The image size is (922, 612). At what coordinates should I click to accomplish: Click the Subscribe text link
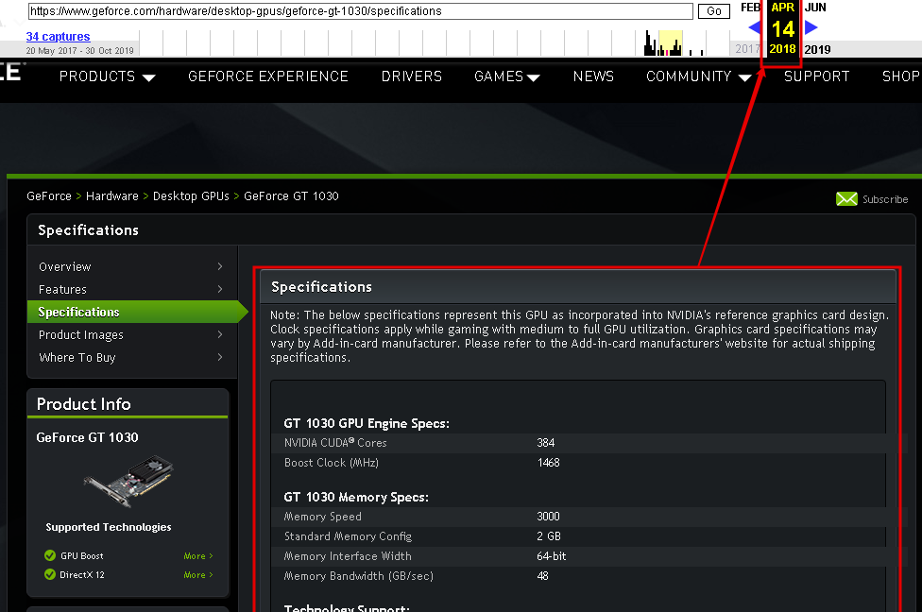[885, 199]
